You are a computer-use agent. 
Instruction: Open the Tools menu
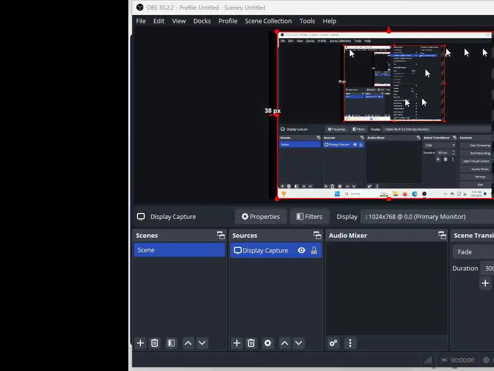click(x=307, y=21)
